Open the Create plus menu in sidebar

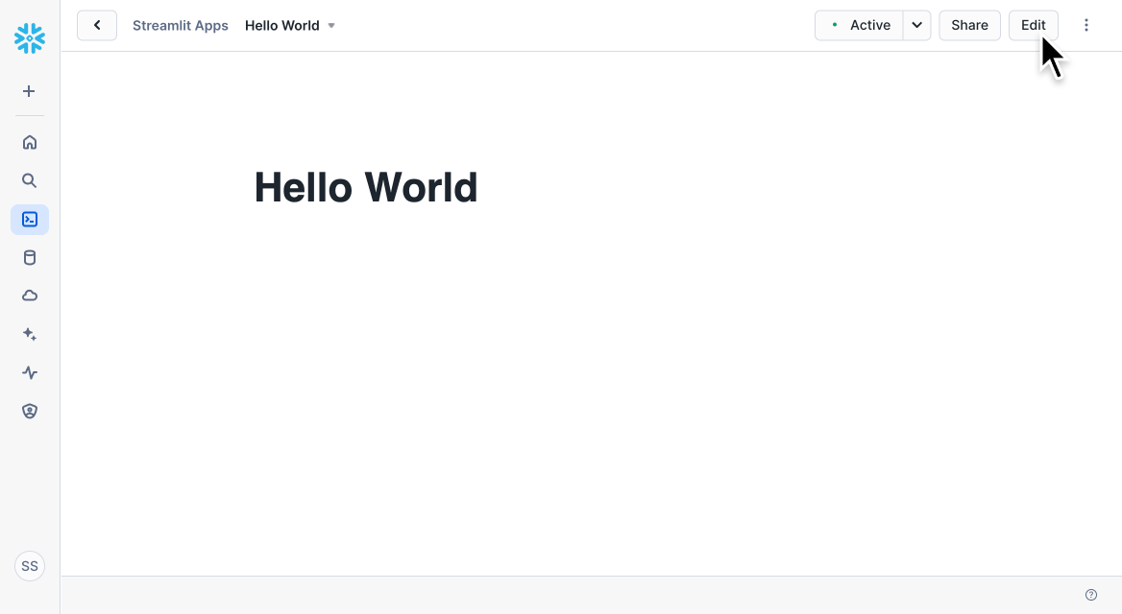pos(29,91)
